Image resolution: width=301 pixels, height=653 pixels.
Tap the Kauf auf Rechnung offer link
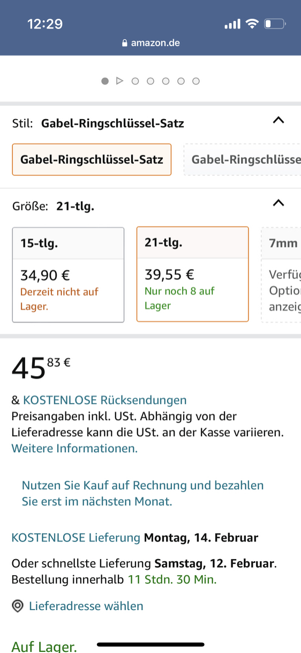[142, 494]
